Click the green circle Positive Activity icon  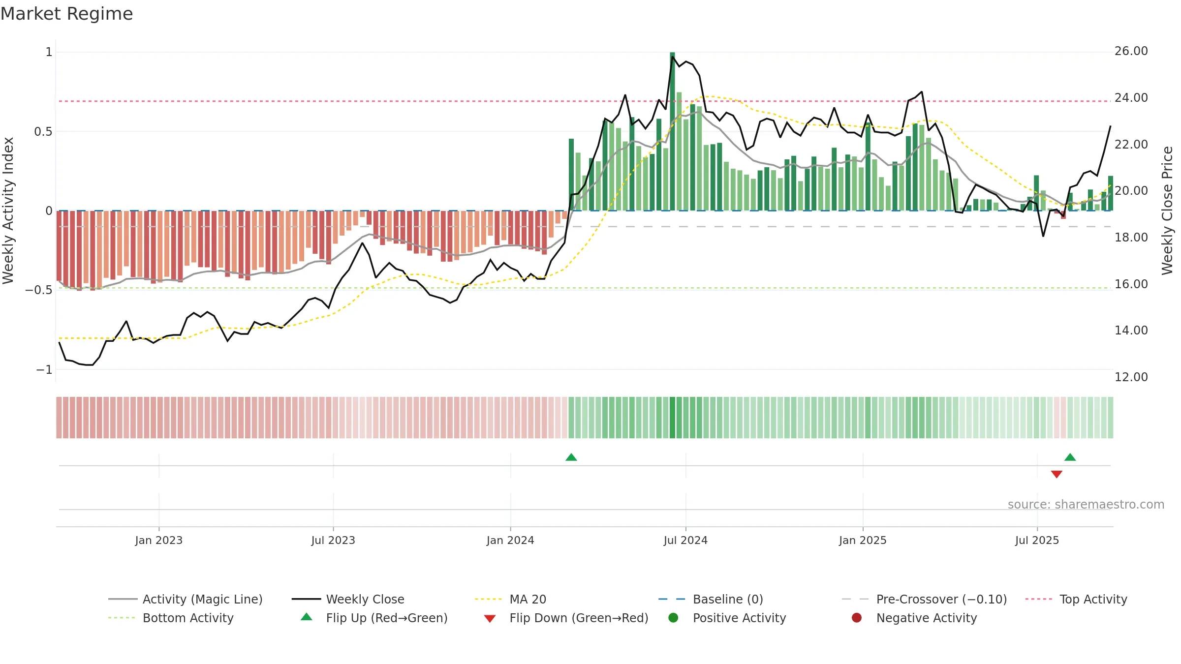[674, 618]
